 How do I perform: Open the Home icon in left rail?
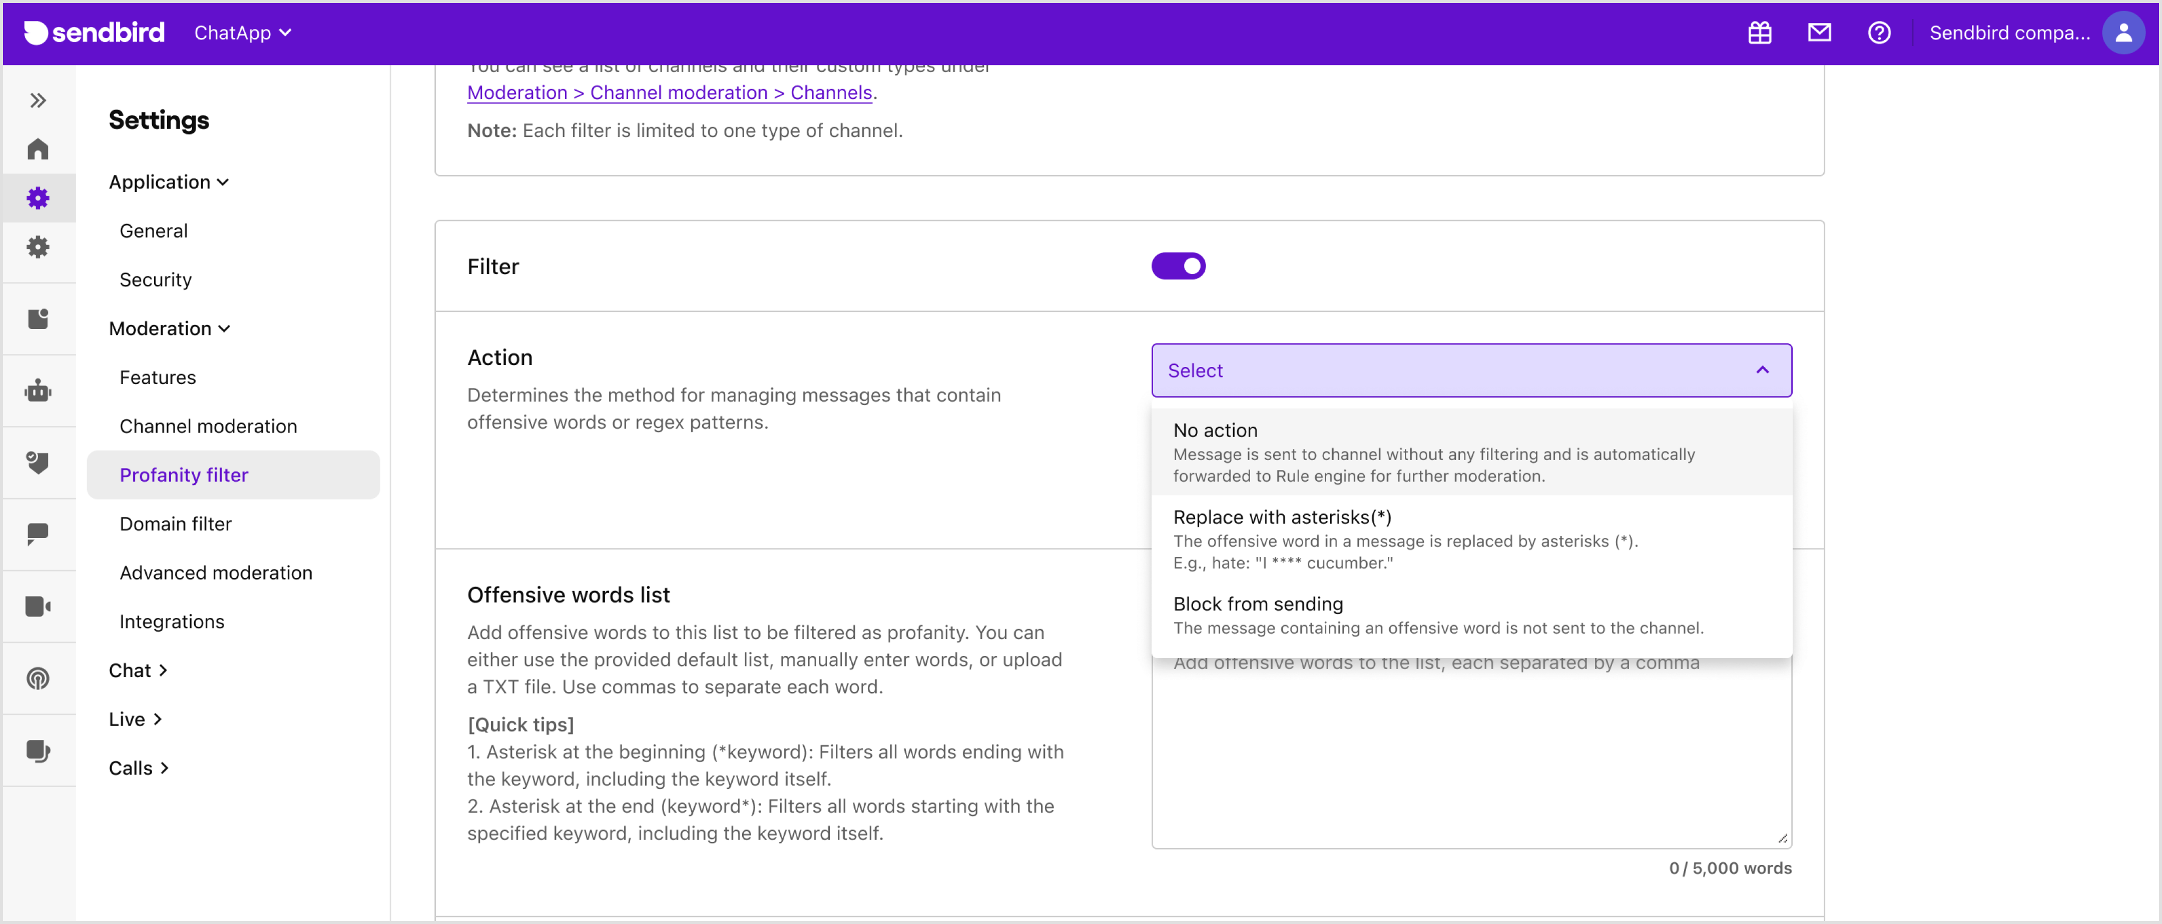(38, 149)
